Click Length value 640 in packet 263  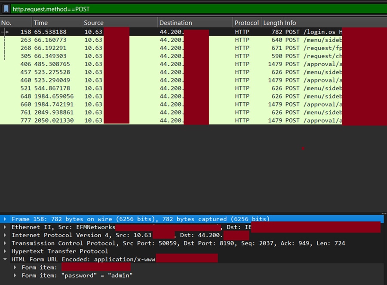[x=276, y=40]
